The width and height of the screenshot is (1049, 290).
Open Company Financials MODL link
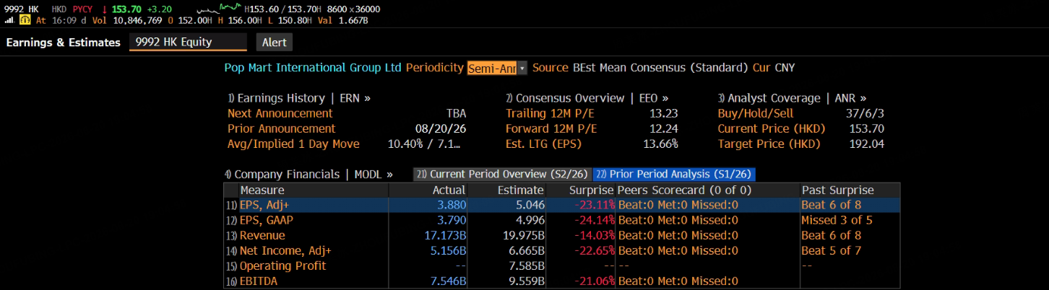pyautogui.click(x=308, y=175)
